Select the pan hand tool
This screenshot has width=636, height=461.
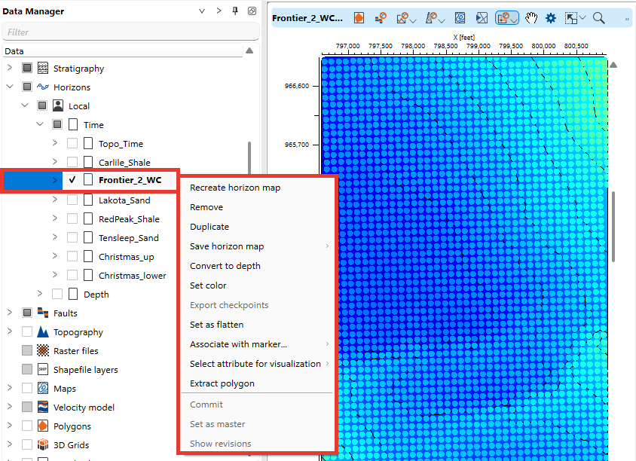point(531,18)
